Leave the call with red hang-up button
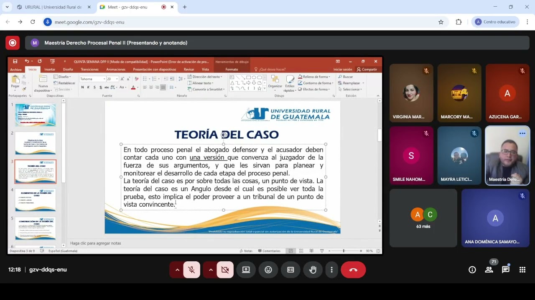This screenshot has height=300, width=535. point(353,270)
